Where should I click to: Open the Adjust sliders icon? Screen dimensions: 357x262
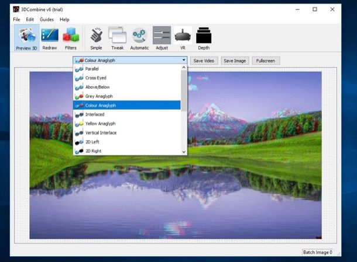pos(162,35)
